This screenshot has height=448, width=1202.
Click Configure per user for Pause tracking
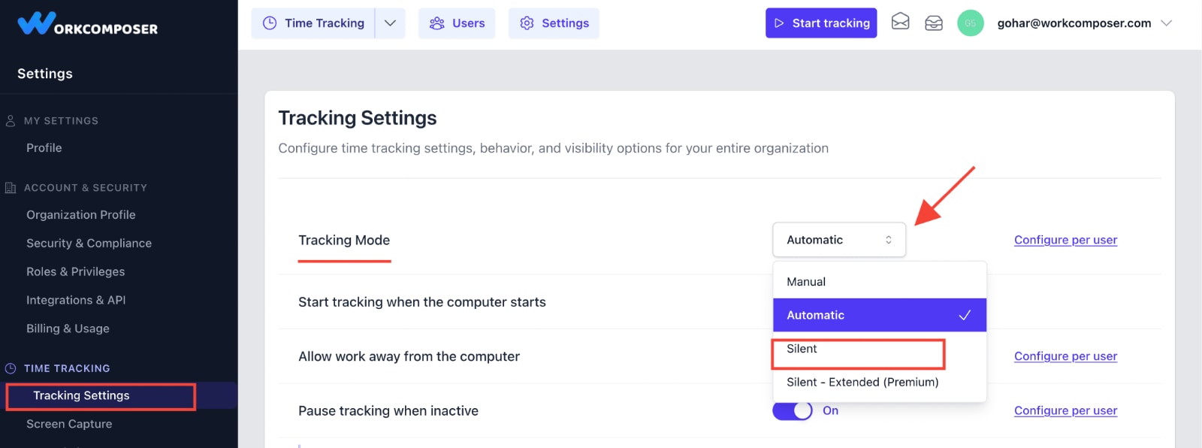(1065, 410)
